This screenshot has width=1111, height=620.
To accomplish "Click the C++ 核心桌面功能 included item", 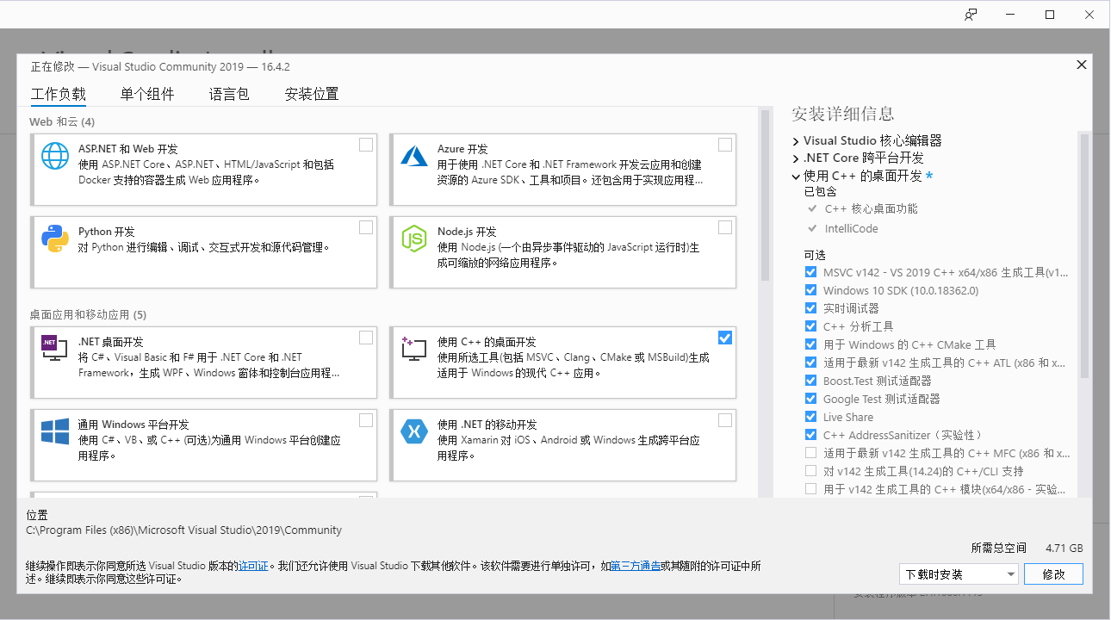I will pos(871,208).
